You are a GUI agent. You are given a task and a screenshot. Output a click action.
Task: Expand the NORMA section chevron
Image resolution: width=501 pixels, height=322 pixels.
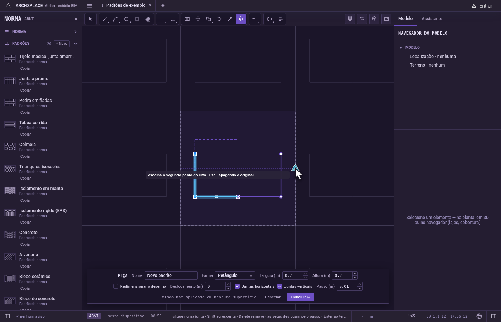[76, 32]
